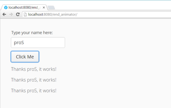Go back using the browser back arrow

(x=4, y=14)
